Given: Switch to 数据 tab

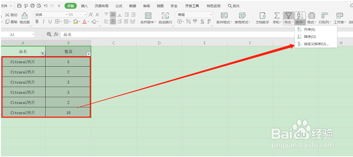Looking at the screenshot, I should coord(133,6).
